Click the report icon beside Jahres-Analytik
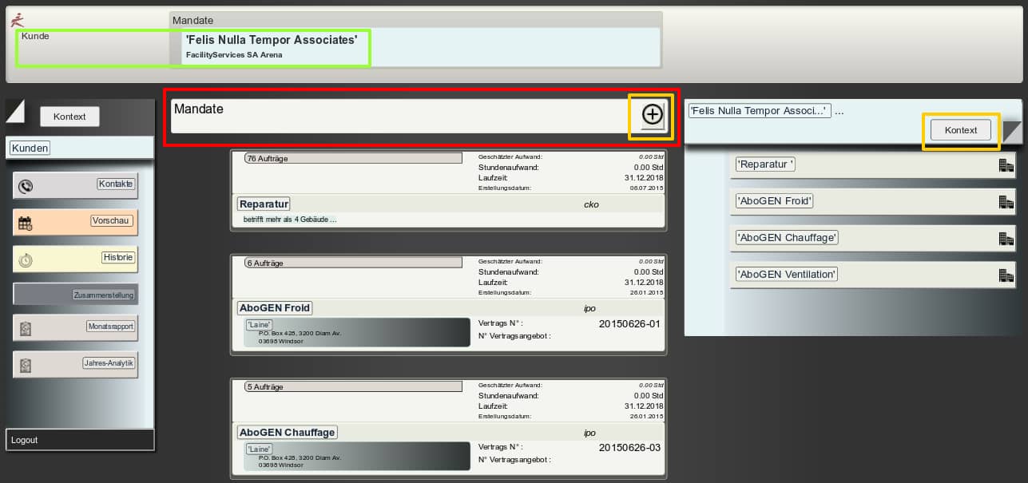Screen dimensions: 1028x483 tap(26, 365)
